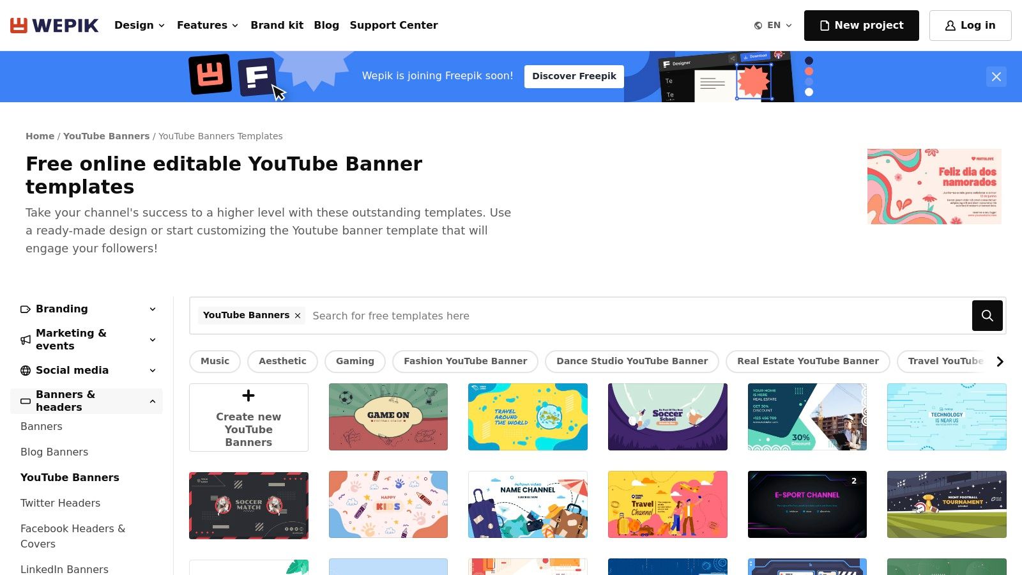The width and height of the screenshot is (1022, 575).
Task: Click the Freepik F icon in banner
Action: point(257,77)
